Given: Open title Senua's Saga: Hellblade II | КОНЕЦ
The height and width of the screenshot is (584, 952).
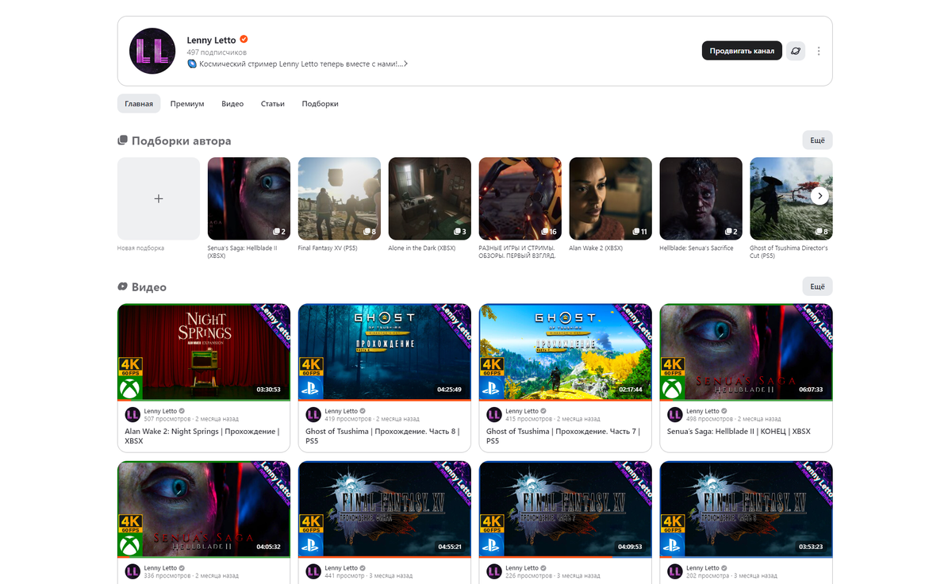Looking at the screenshot, I should [739, 432].
